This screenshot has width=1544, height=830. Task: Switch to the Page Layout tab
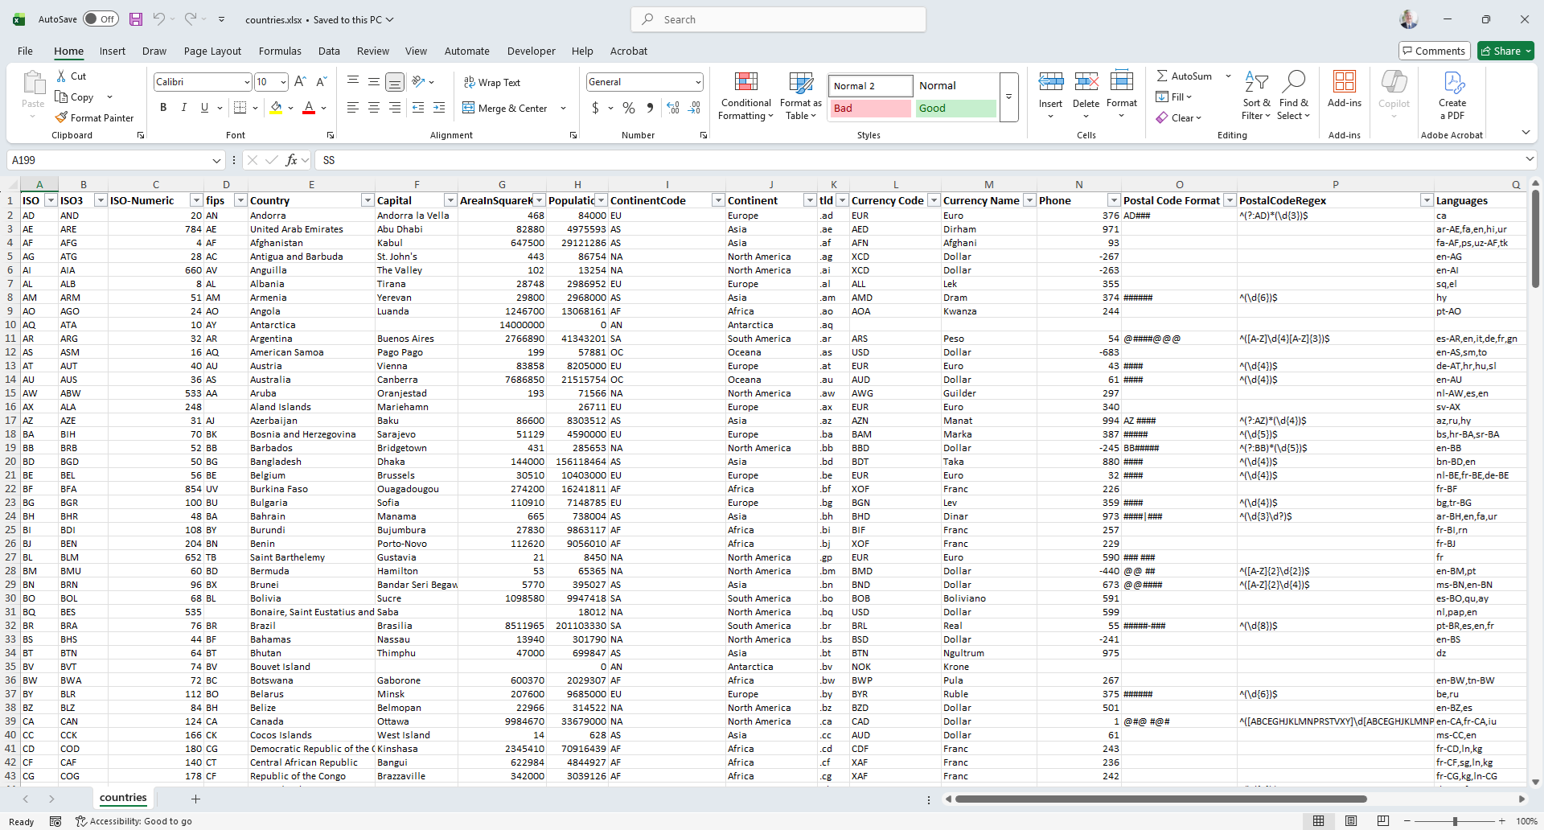212,51
